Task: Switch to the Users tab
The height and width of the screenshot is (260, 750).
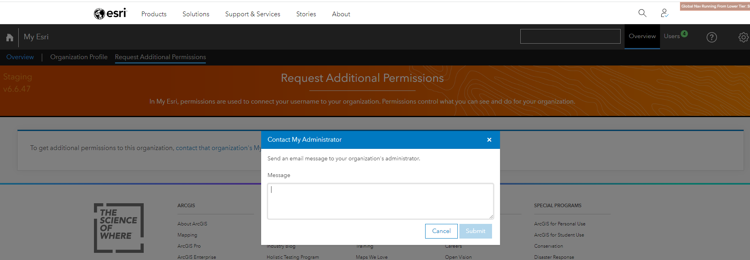Action: coord(672,36)
